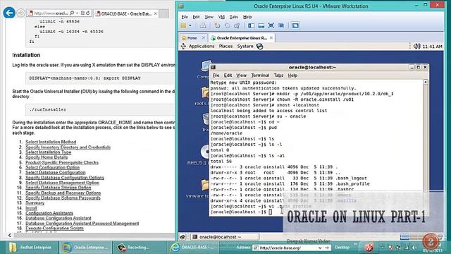The width and height of the screenshot is (451, 254).
Task: Open the Terminal menu in terminal window
Action: [x=260, y=75]
